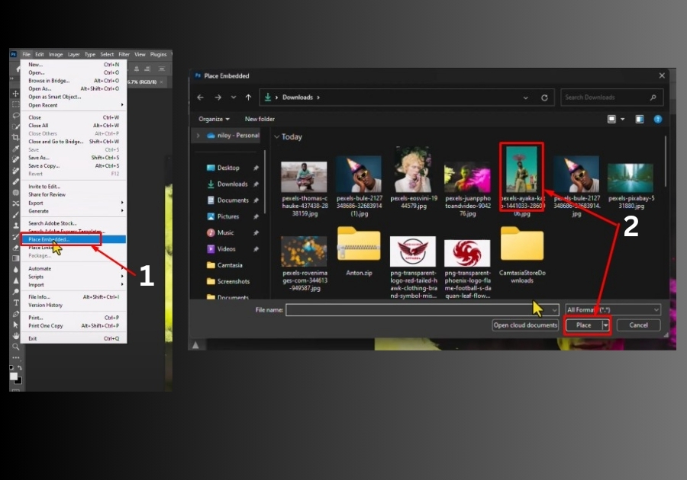Expand the address bar history dropdown
Screen dimensions: 687x480
coord(525,98)
